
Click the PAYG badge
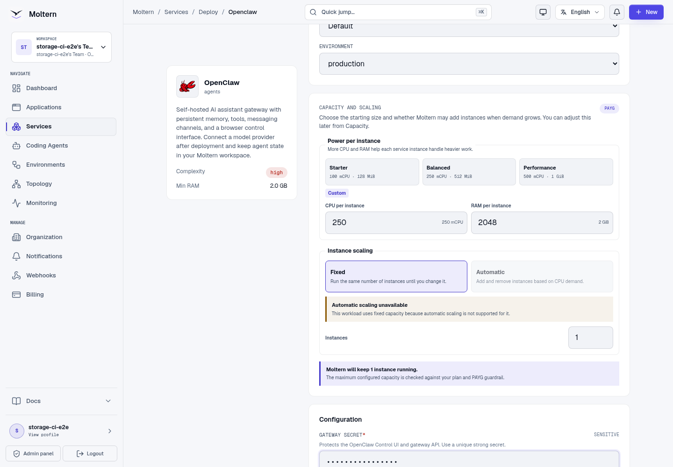point(609,108)
